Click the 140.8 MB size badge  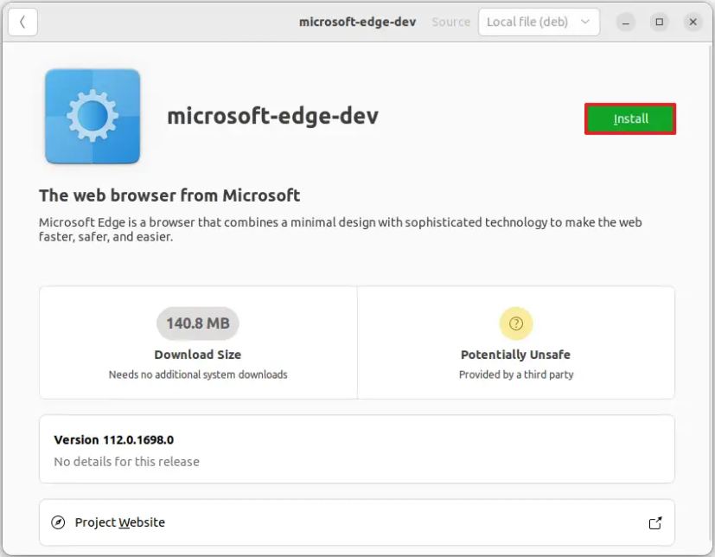(197, 323)
